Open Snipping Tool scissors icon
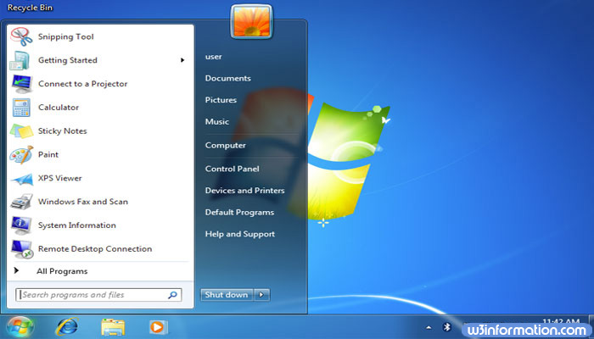Viewport: 594px width, 339px height. pos(21,36)
